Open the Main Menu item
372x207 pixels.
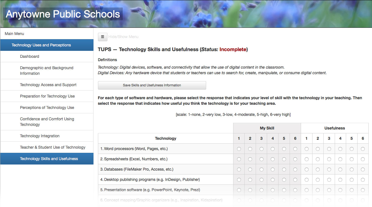point(14,34)
